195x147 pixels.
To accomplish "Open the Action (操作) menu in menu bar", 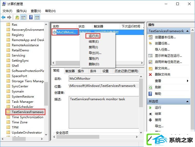I will coord(22,11).
